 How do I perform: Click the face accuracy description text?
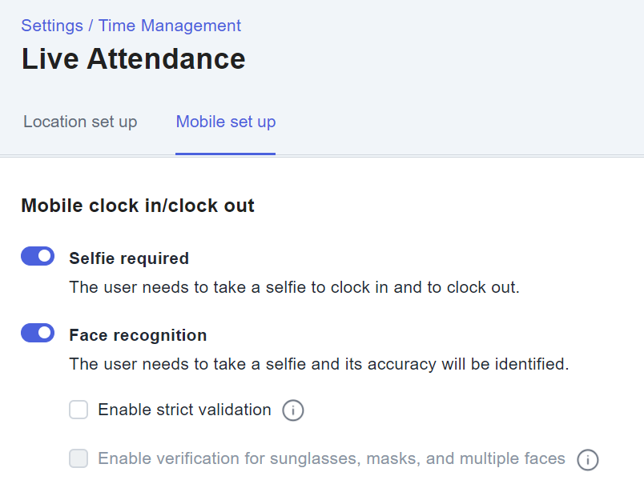coord(319,364)
